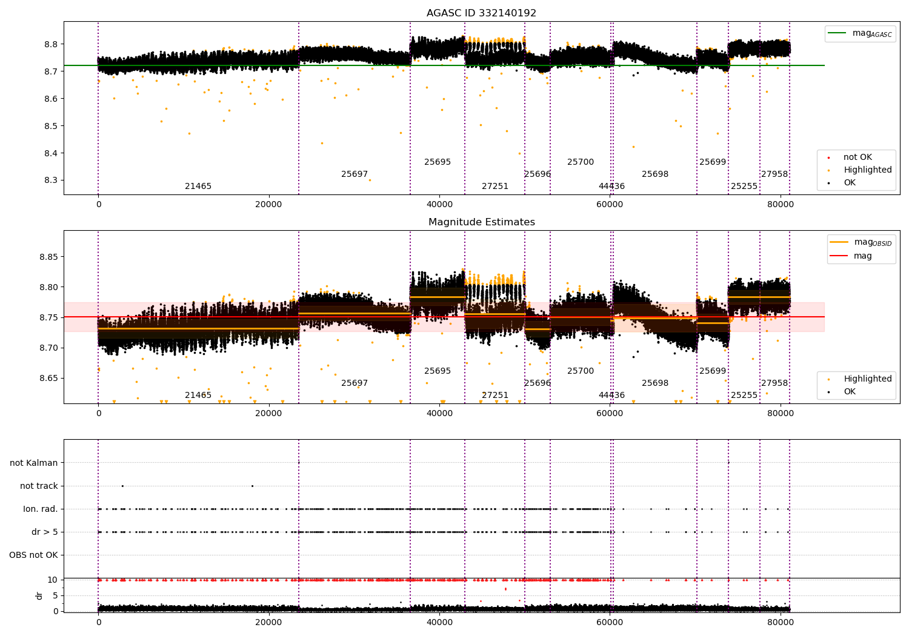This screenshot has height=636, width=909.
Task: Select the red "mag" legend line sample
Action: (x=839, y=256)
